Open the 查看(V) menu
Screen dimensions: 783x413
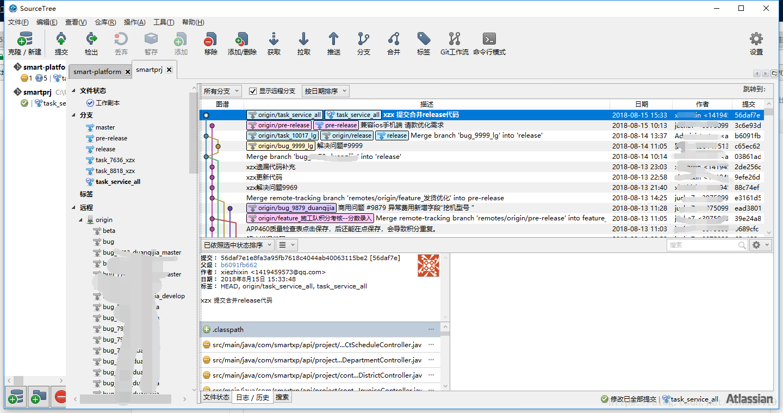[76, 22]
